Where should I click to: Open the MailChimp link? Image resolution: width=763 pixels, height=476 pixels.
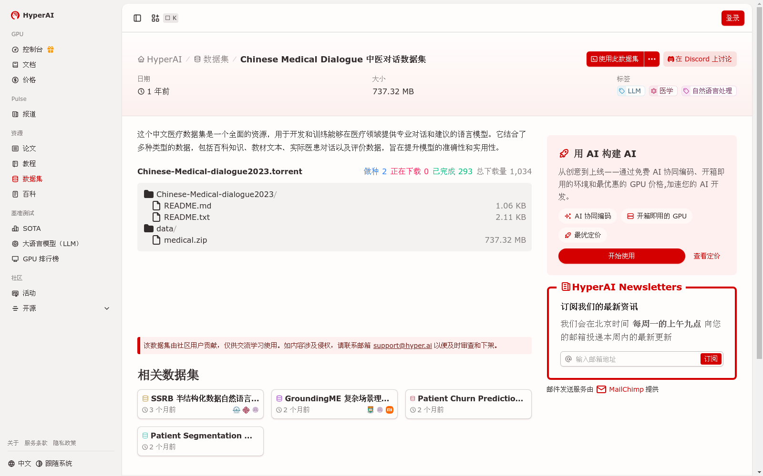[626, 389]
